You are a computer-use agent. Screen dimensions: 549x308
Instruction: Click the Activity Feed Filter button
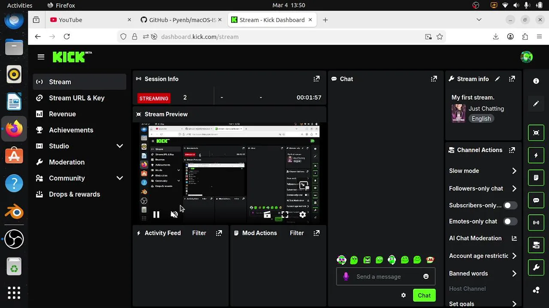click(x=199, y=233)
